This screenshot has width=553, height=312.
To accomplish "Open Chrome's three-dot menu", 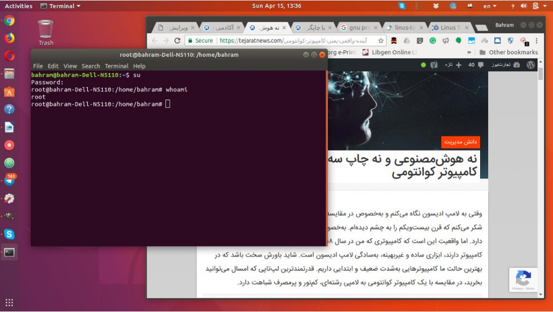I will (536, 41).
